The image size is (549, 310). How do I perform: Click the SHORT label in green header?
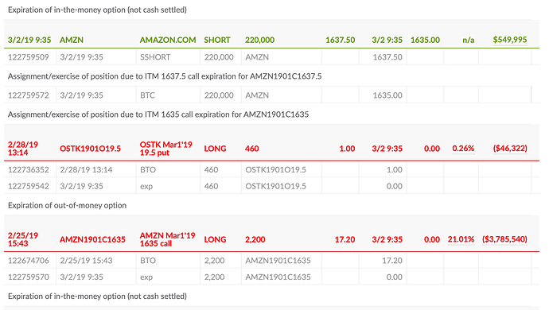pos(217,40)
